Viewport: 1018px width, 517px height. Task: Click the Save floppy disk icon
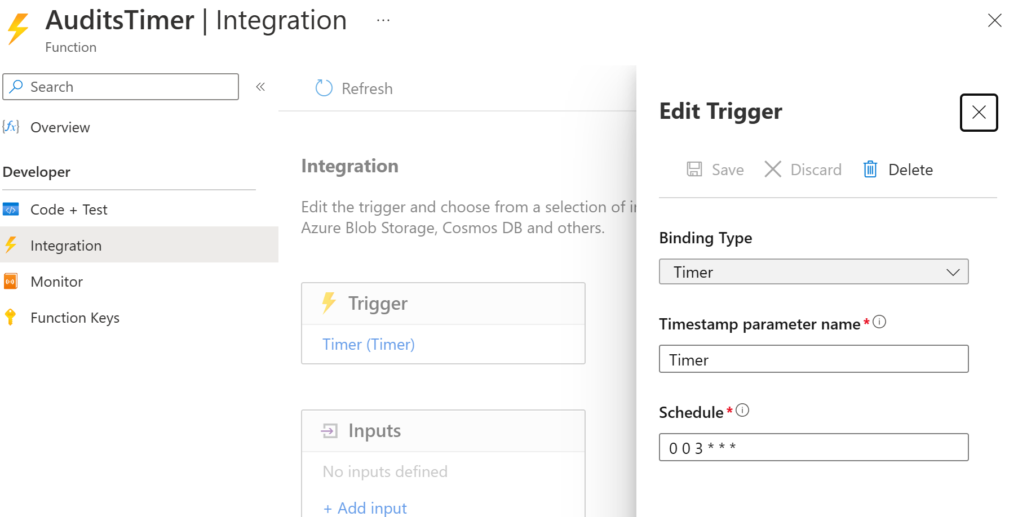point(694,170)
